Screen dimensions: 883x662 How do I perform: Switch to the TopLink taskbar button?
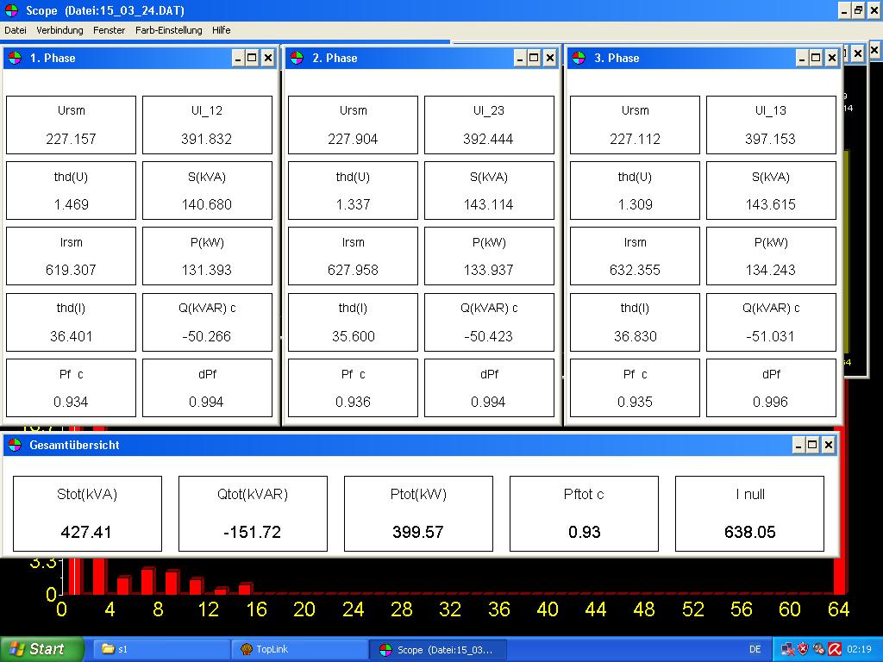coord(299,650)
